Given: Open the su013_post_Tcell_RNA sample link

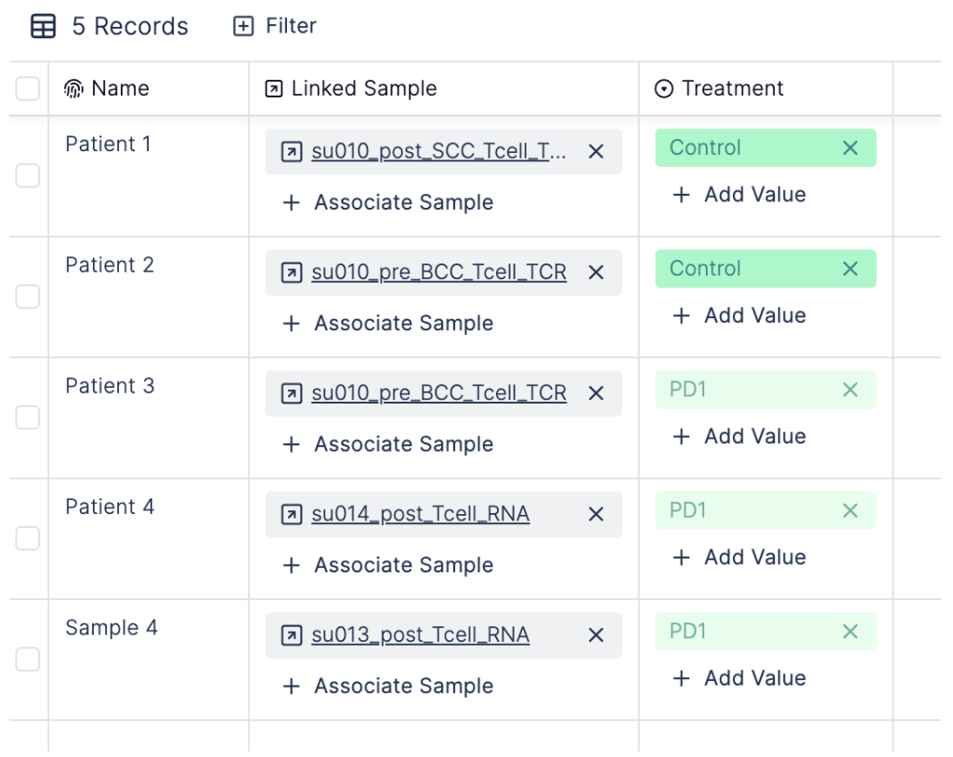Looking at the screenshot, I should click(421, 635).
